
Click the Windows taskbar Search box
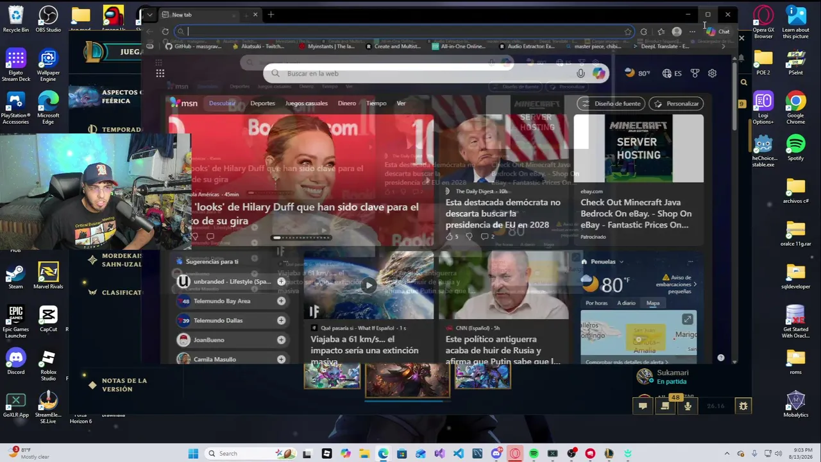point(250,454)
